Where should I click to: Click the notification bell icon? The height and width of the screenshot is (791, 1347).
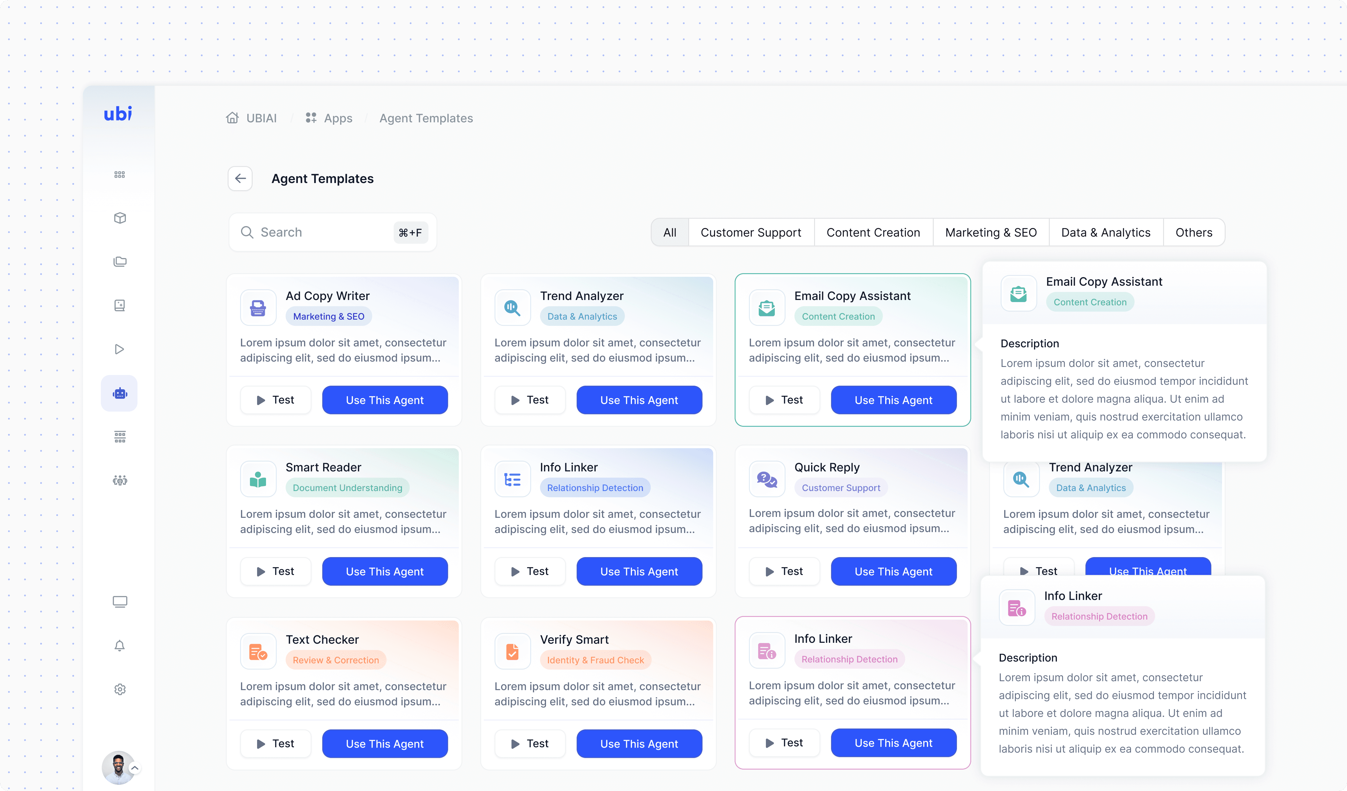120,646
